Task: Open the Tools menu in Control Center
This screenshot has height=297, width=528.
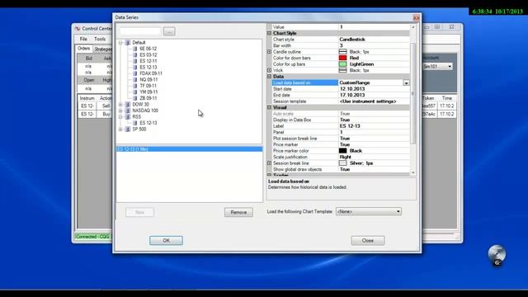Action: [x=100, y=39]
